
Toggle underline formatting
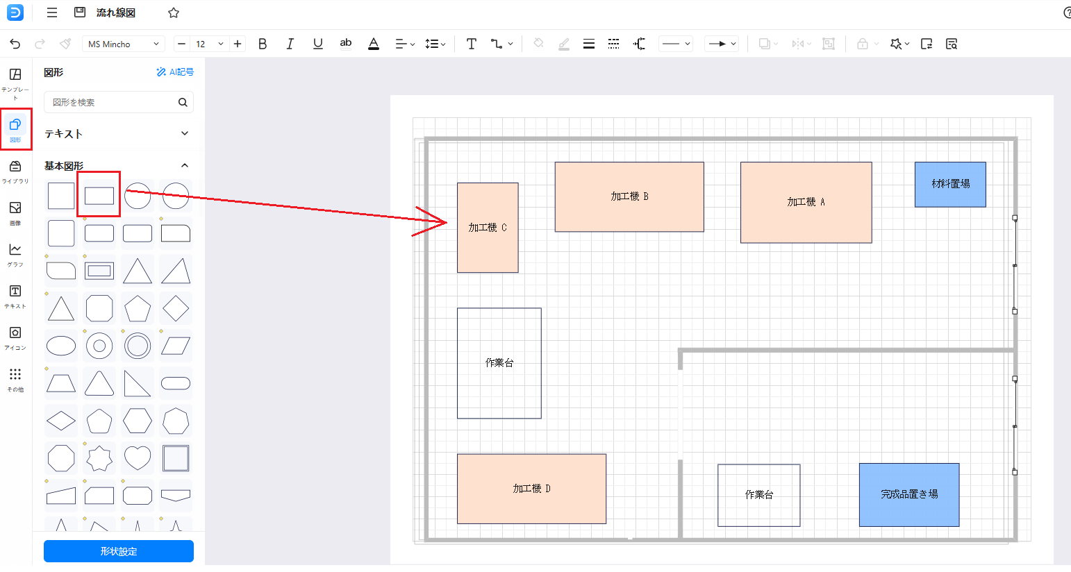[317, 44]
